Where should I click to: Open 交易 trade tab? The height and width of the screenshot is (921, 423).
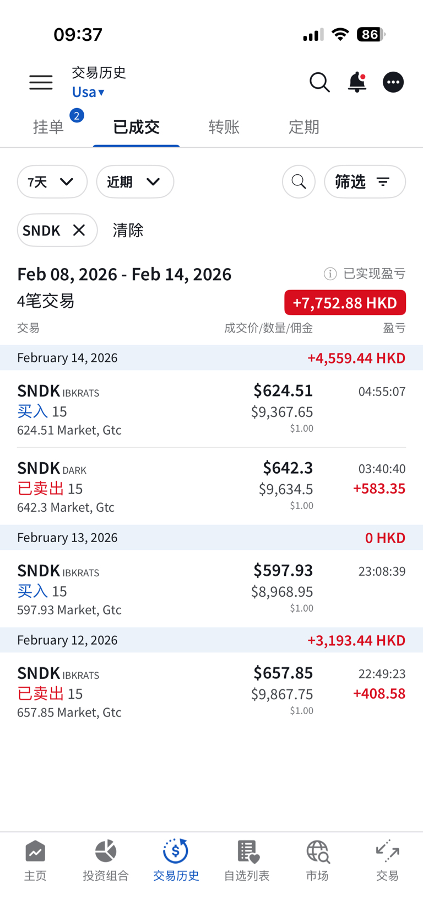(x=387, y=860)
